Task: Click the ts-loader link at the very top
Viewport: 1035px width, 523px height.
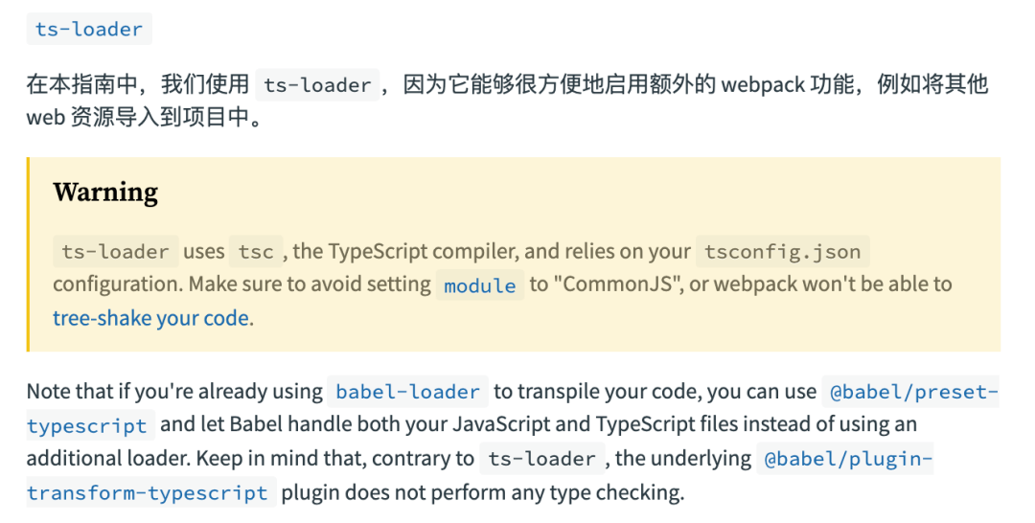Action: [x=88, y=29]
